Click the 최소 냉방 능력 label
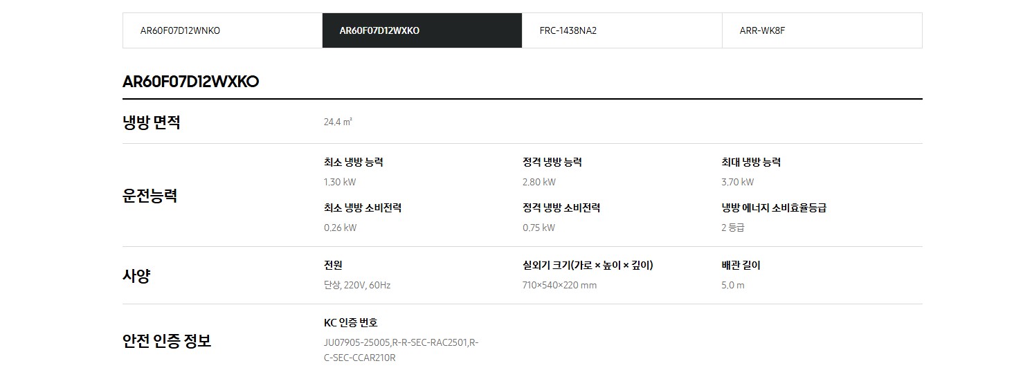 coord(354,163)
